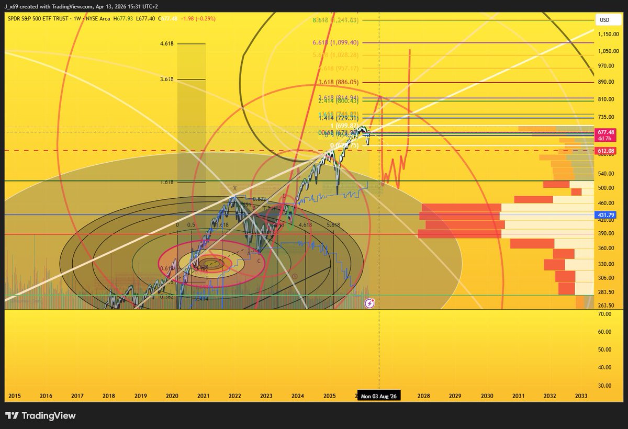The height and width of the screenshot is (429, 628).
Task: Click the 2015 year on time axis
Action: (15, 397)
